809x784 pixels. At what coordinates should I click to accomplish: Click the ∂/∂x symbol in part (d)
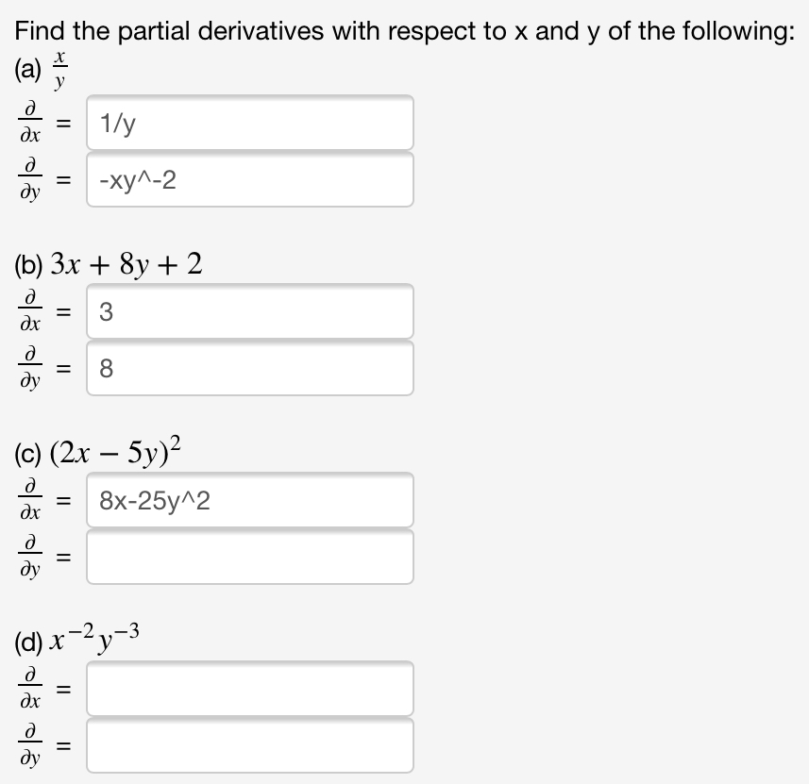pyautogui.click(x=30, y=689)
